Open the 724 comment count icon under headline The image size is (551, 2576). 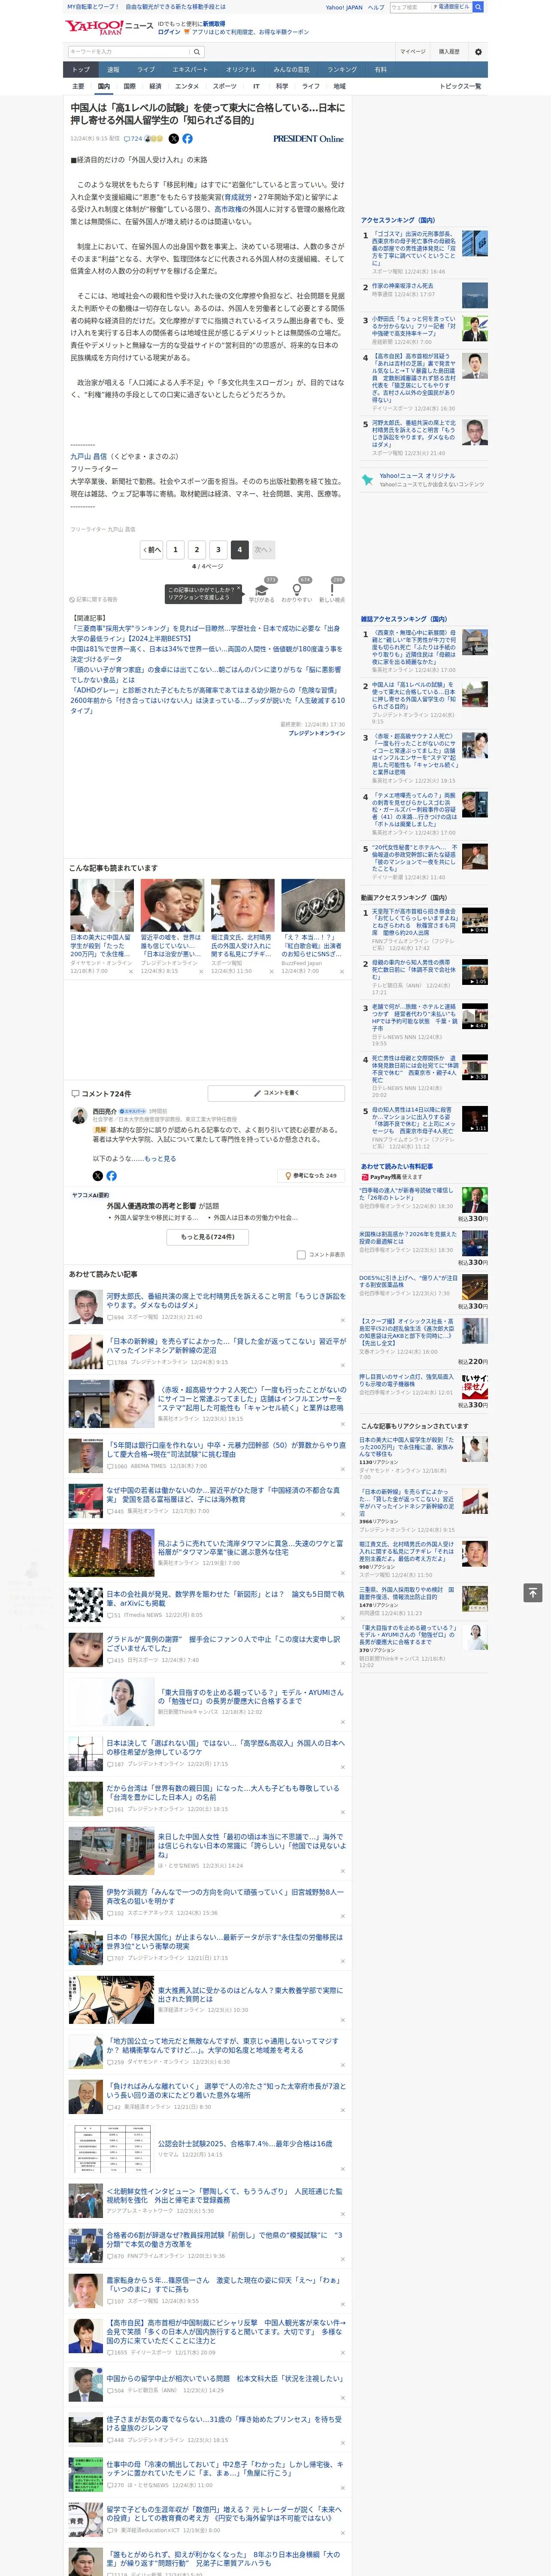click(x=134, y=139)
